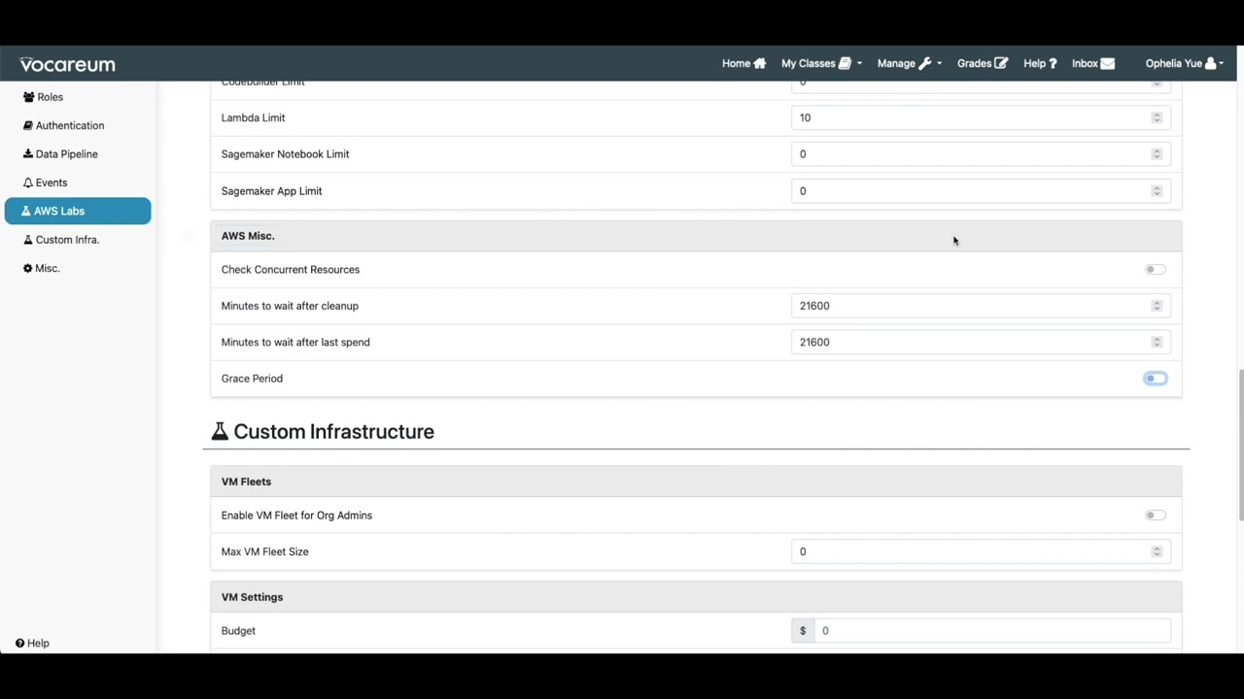The width and height of the screenshot is (1244, 699).
Task: Expand the My Classes dropdown
Action: coord(821,64)
